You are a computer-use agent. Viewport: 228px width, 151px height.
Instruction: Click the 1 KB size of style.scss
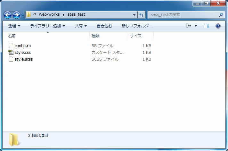click(147, 59)
